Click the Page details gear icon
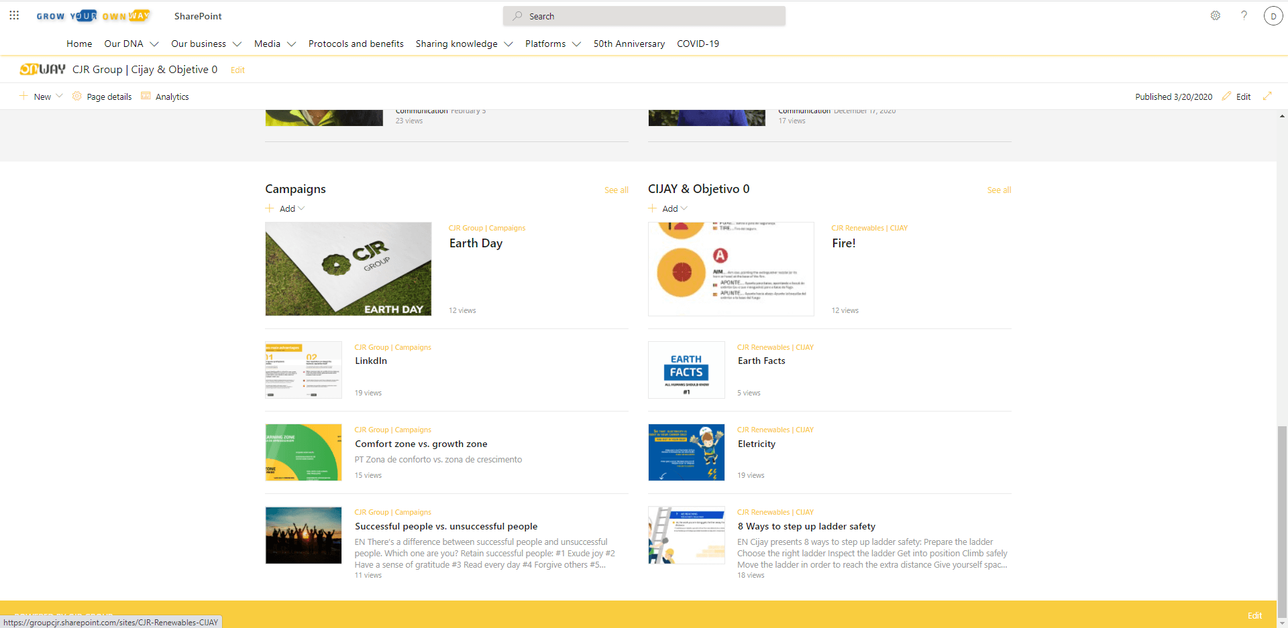1288x628 pixels. 75,96
